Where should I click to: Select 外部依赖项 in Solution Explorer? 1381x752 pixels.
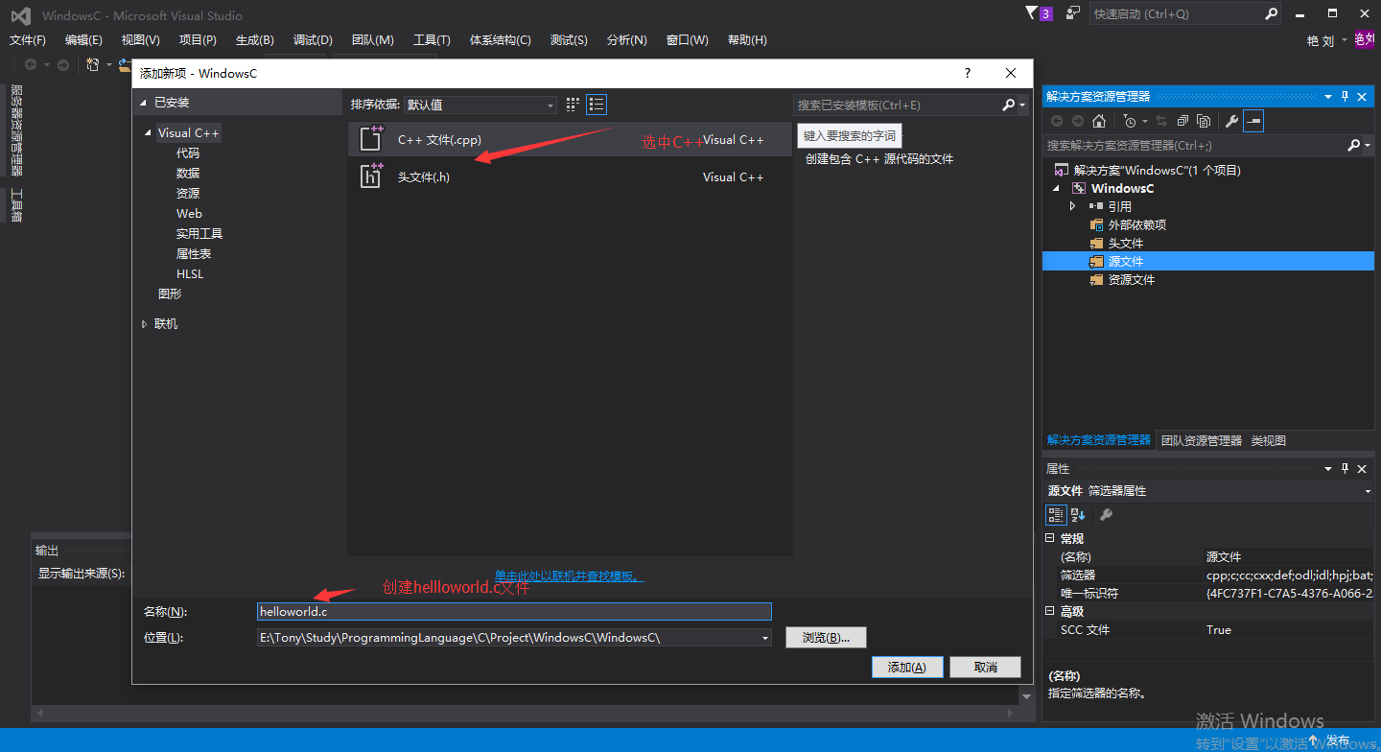tap(1137, 225)
